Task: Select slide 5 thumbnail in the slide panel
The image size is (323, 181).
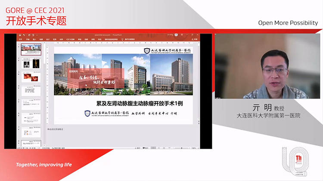Action: coord(31,105)
